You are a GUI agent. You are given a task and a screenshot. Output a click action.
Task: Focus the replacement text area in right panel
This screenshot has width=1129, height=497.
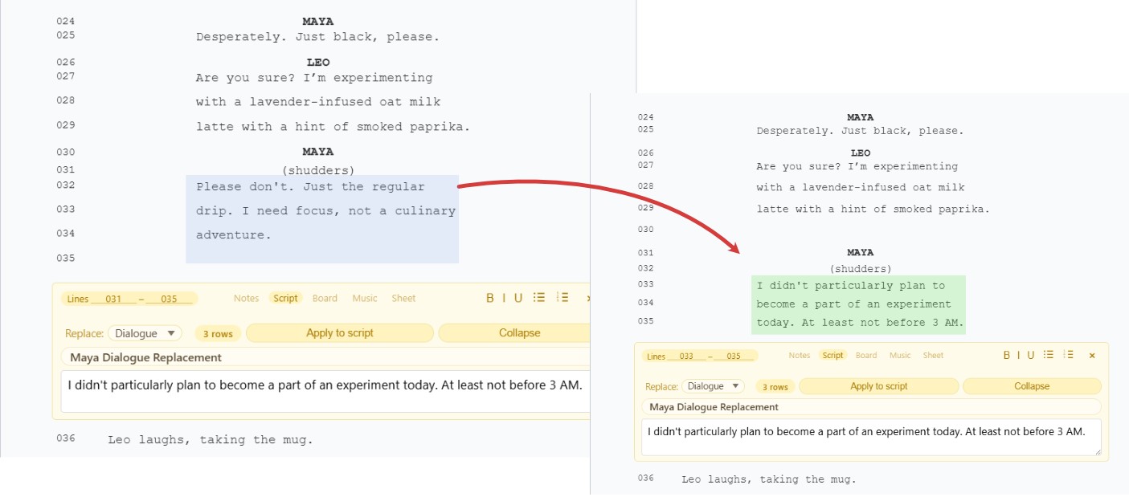871,438
